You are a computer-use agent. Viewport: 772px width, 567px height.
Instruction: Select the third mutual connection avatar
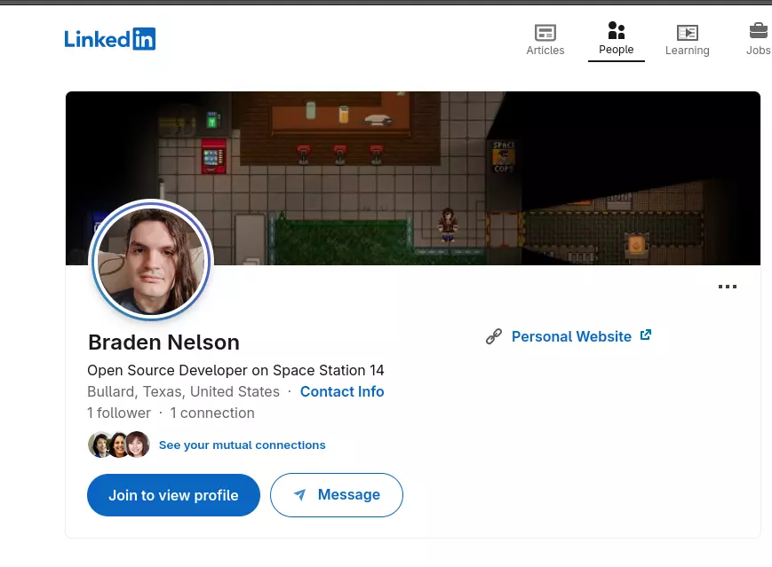[138, 445]
